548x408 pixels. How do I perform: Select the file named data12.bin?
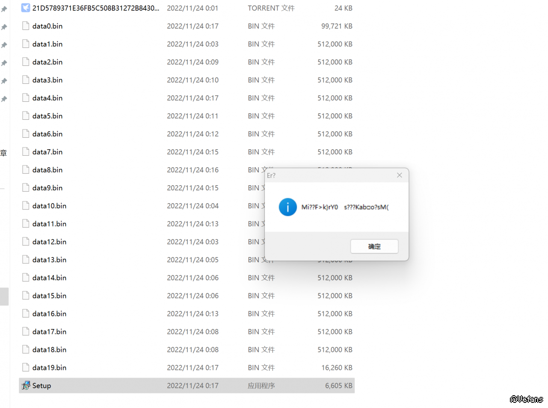[x=50, y=242]
